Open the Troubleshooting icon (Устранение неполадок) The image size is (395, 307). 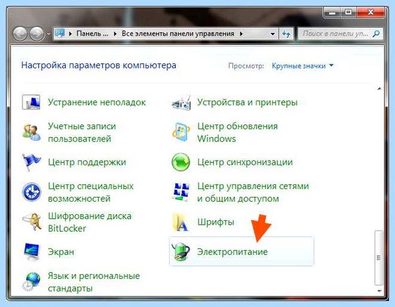click(x=31, y=102)
